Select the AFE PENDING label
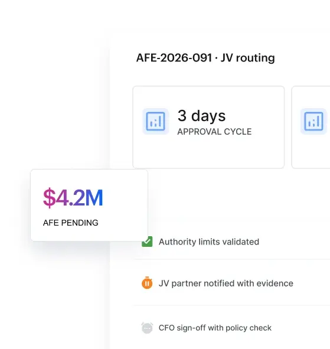330x349 pixels. (70, 223)
